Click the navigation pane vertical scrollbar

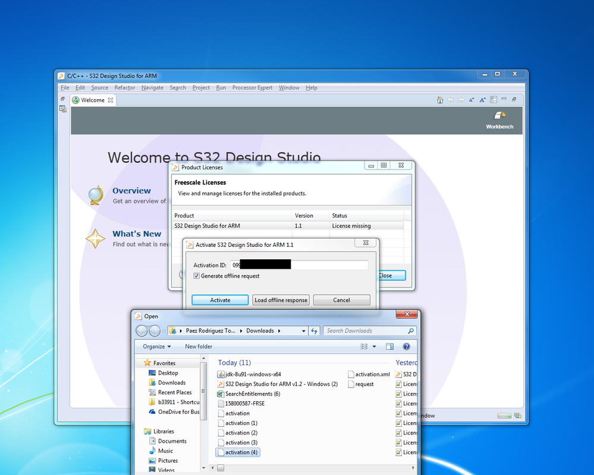[x=203, y=391]
